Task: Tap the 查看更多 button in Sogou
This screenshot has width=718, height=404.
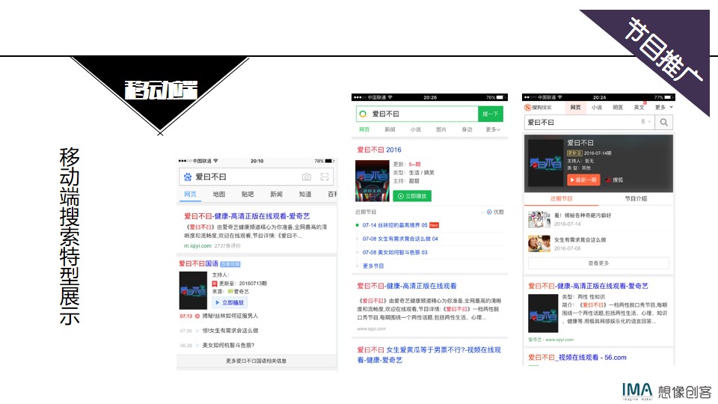Action: [x=598, y=263]
